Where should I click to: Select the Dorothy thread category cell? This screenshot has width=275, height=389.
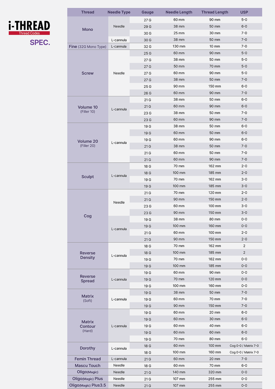[x=88, y=348]
